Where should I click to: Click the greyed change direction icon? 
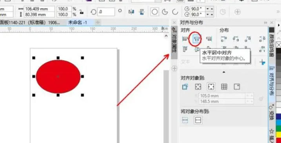pyautogui.click(x=223, y=12)
